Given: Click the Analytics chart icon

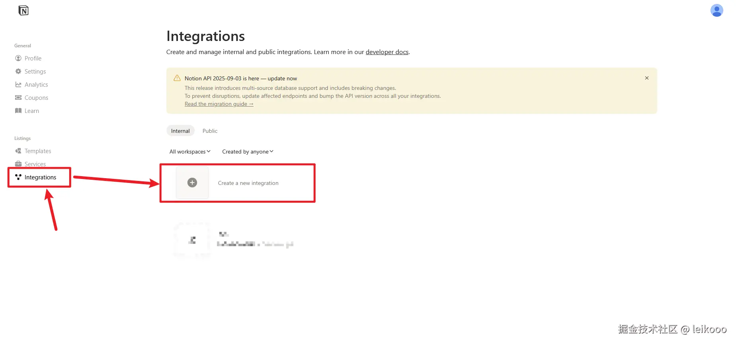Looking at the screenshot, I should coord(18,85).
